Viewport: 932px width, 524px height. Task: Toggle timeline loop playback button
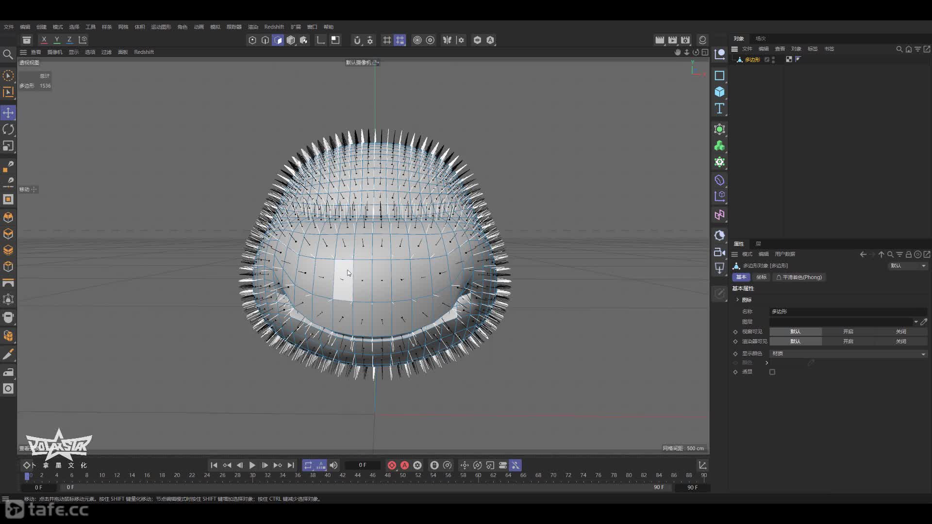[308, 465]
